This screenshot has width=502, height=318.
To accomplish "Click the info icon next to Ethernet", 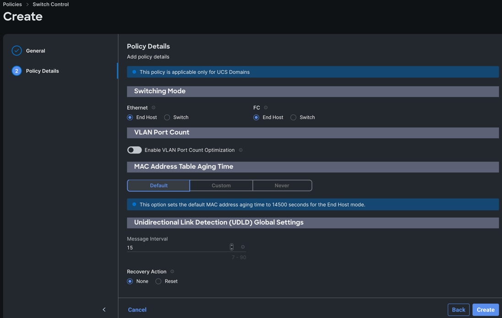I will coord(153,108).
